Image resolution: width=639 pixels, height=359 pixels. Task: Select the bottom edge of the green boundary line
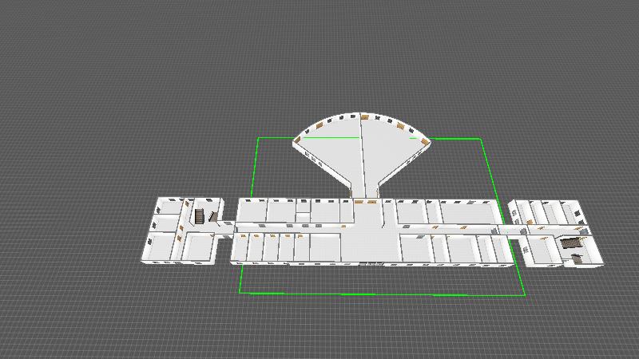pos(383,294)
